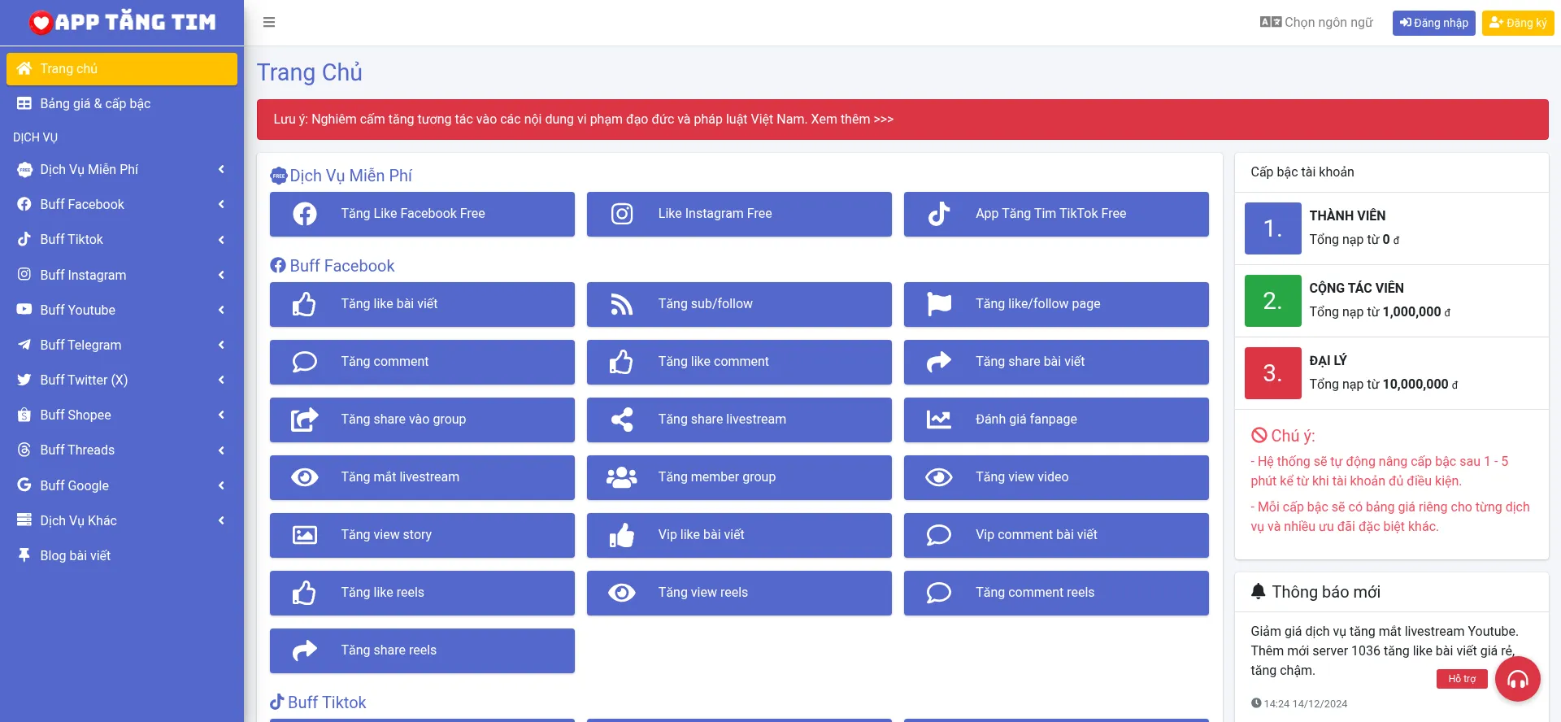
Task: Click the red Hỗ trợ support label
Action: pos(1462,679)
